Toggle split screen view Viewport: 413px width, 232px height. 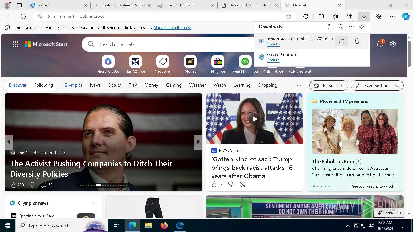click(x=321, y=16)
